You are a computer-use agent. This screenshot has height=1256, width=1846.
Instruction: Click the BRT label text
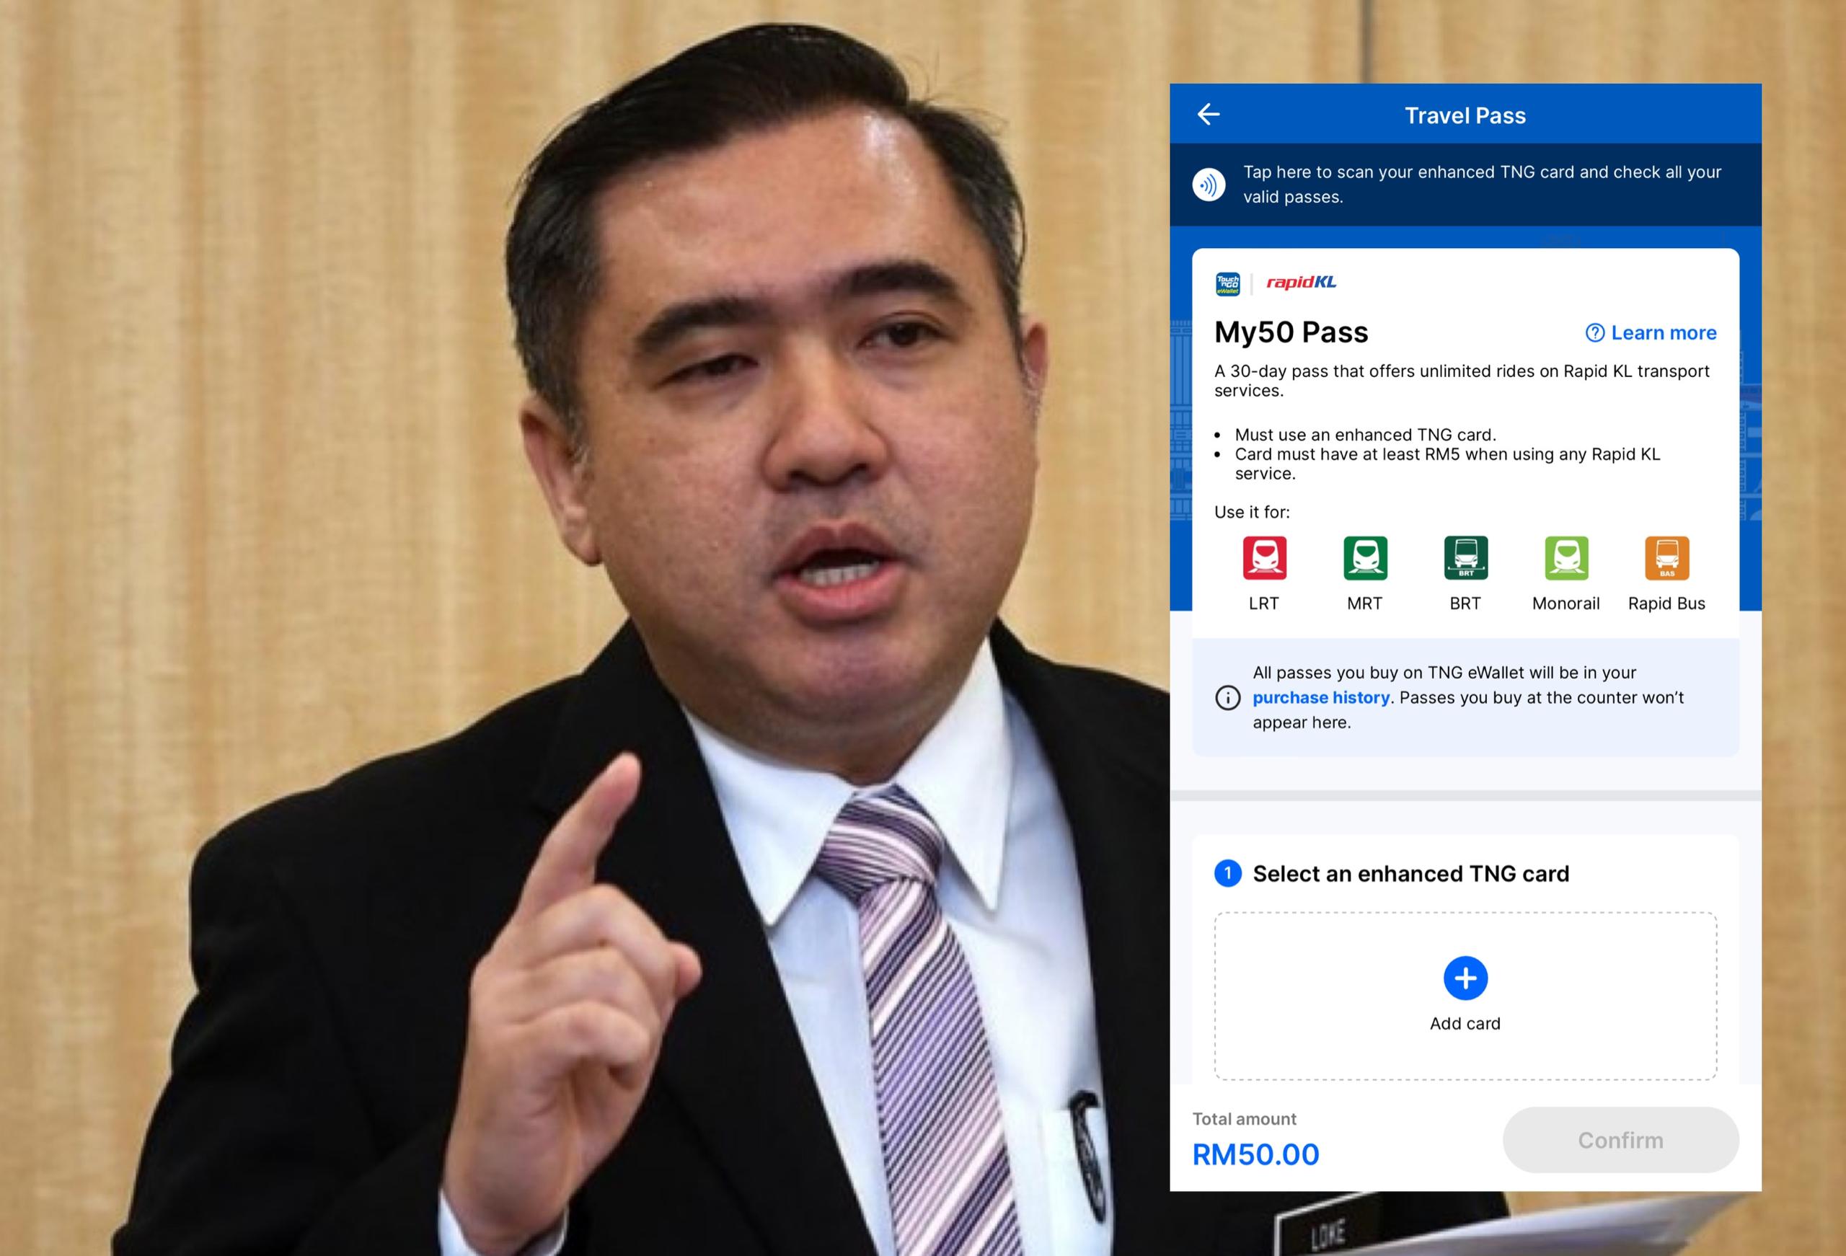[1465, 603]
